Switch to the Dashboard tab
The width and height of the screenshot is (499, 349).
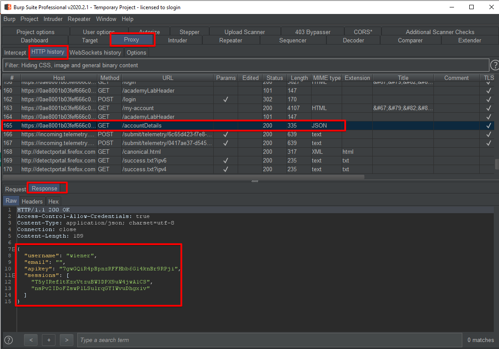(35, 41)
